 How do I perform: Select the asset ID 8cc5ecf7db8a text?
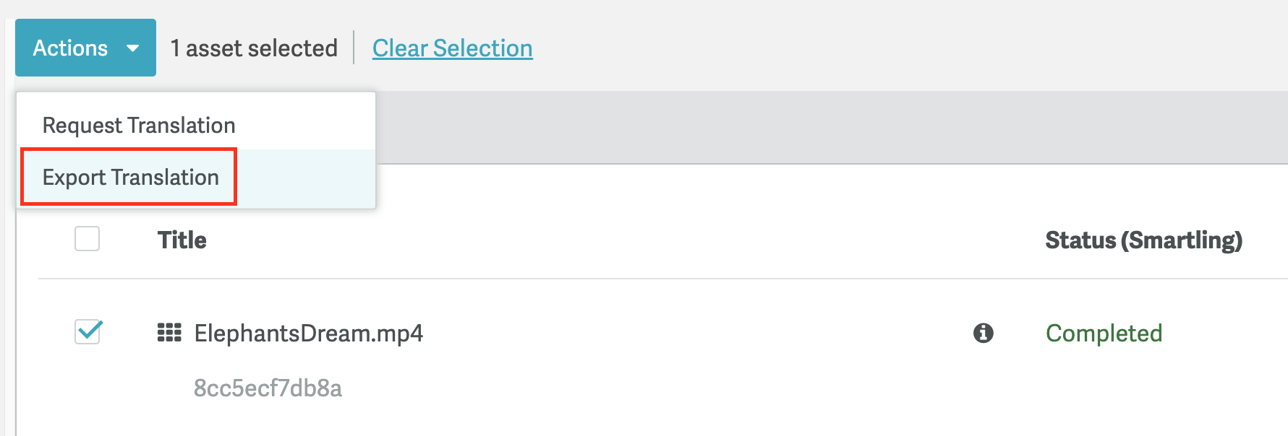[x=268, y=388]
